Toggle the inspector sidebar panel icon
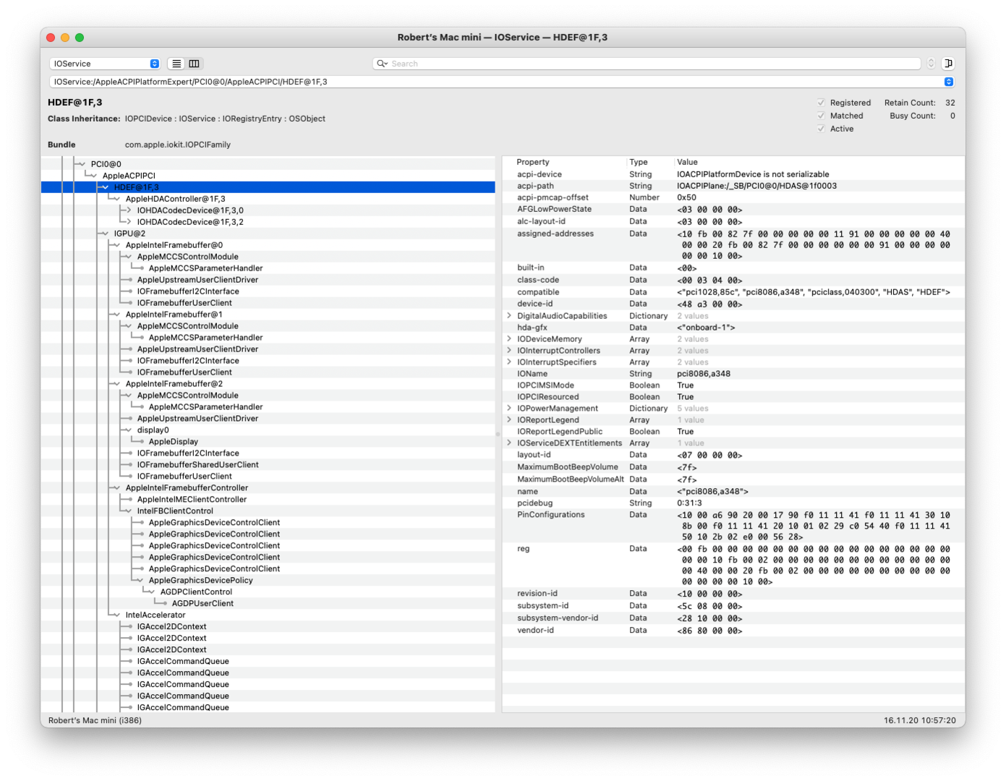1006x781 pixels. tap(948, 64)
